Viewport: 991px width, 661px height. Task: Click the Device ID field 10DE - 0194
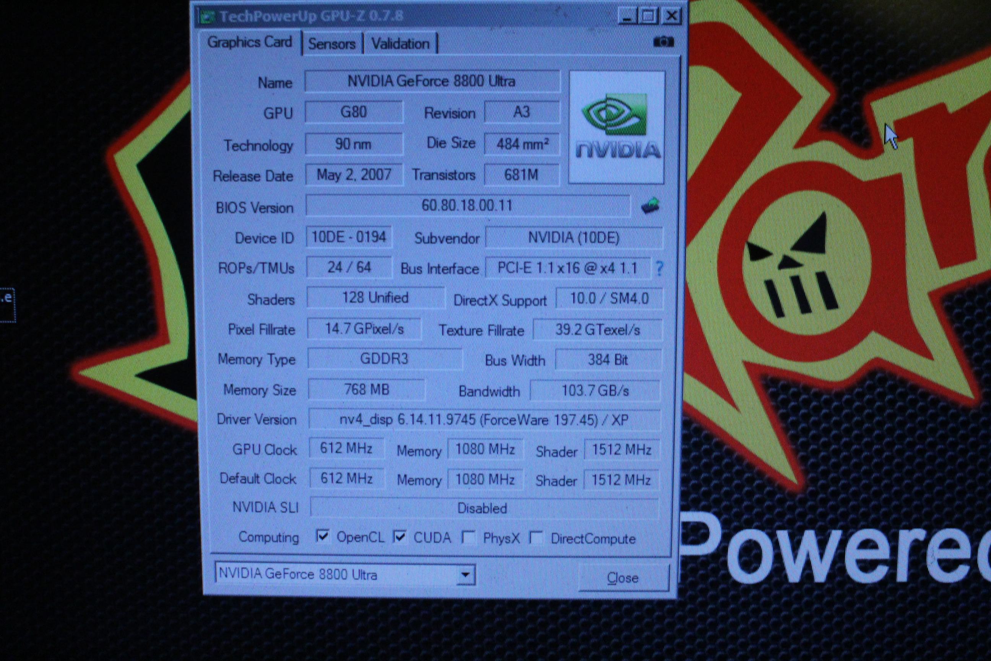click(349, 237)
